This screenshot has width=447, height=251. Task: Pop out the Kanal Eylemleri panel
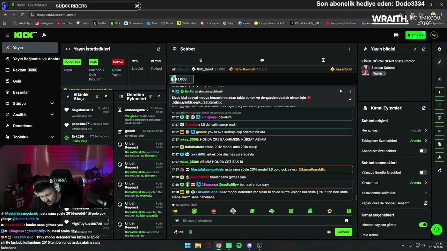424,108
